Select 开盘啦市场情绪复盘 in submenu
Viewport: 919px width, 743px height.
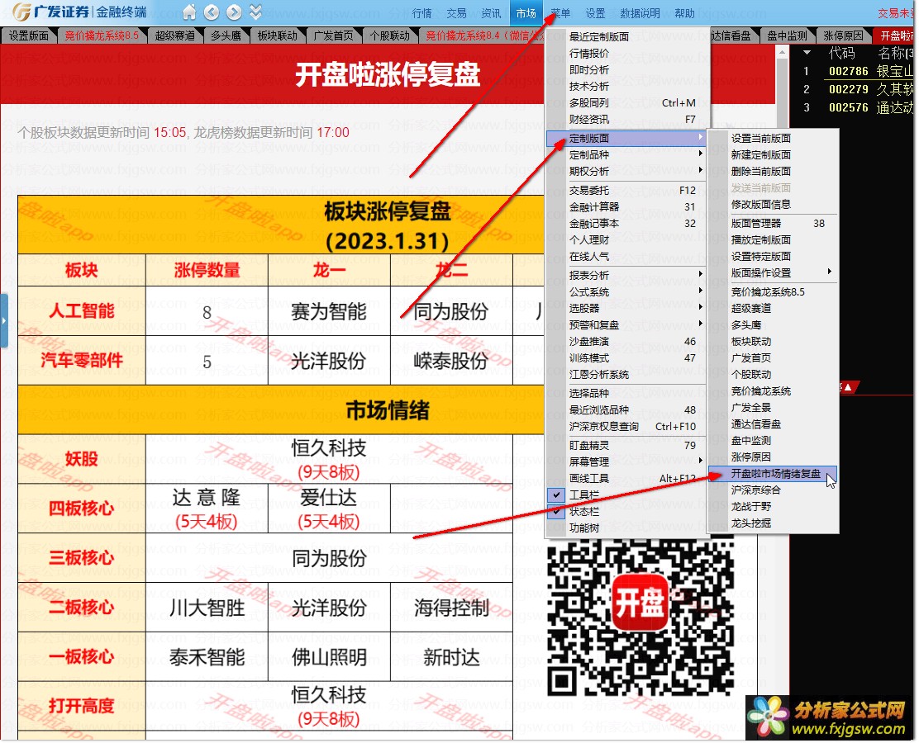[774, 474]
